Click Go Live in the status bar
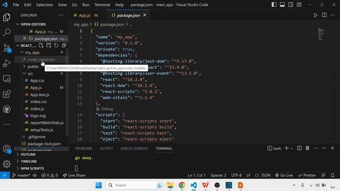 [284, 175]
